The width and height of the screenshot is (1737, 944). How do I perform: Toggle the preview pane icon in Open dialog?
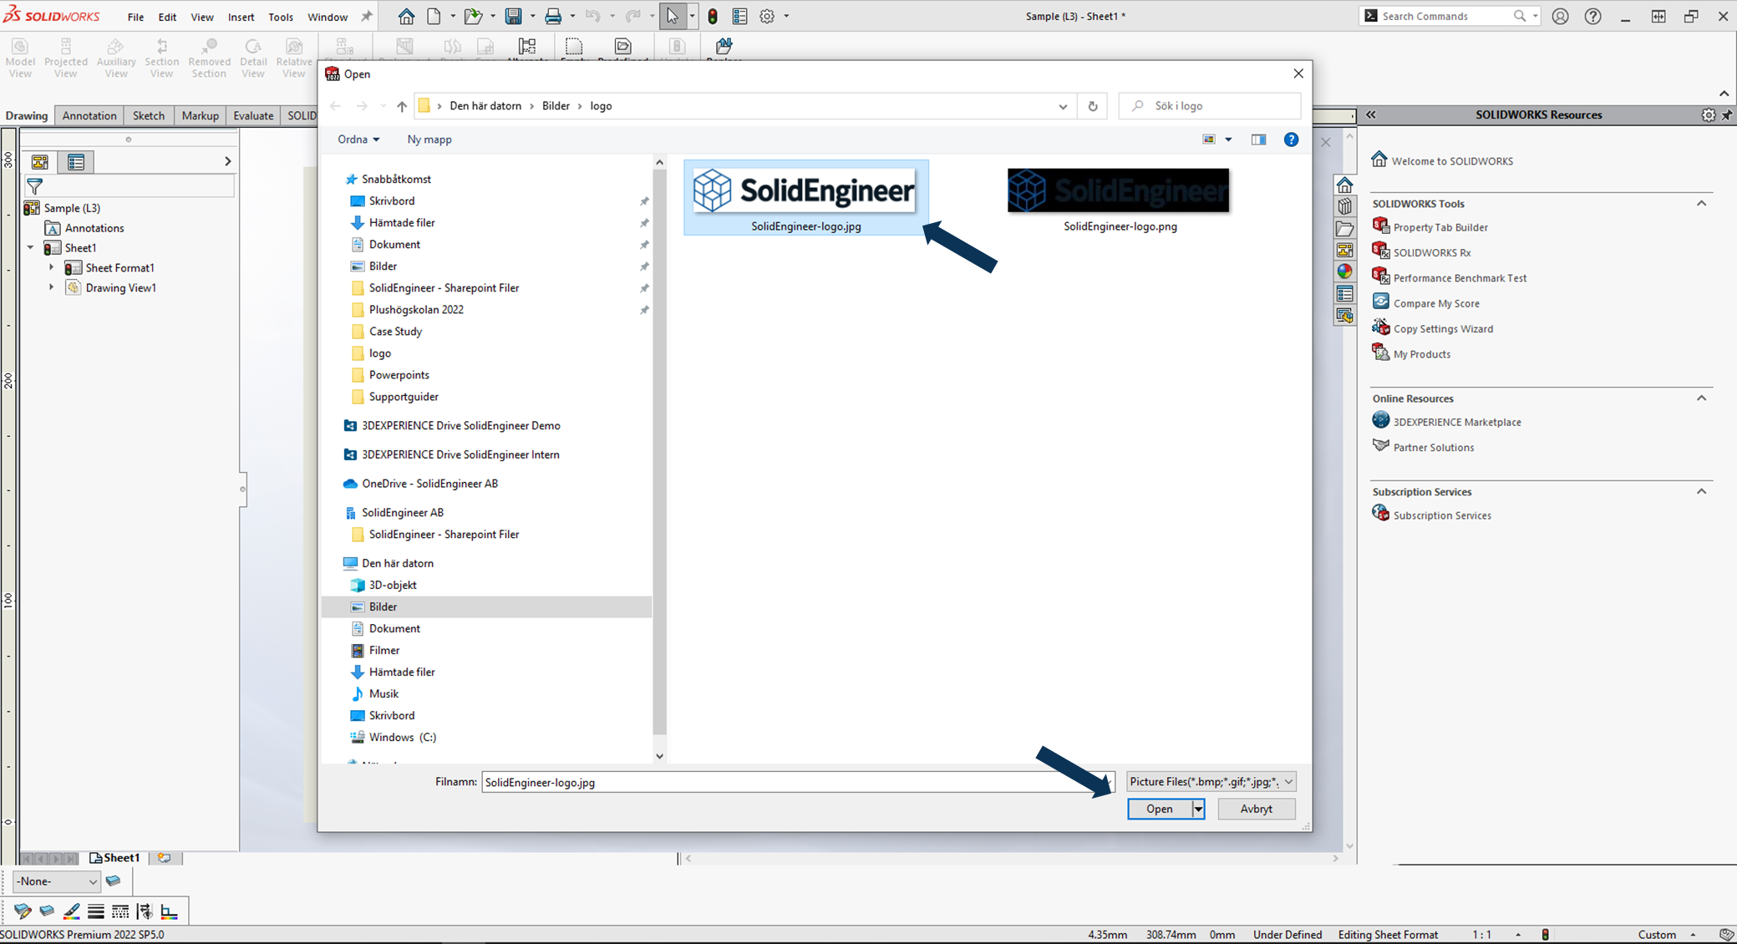(1258, 140)
